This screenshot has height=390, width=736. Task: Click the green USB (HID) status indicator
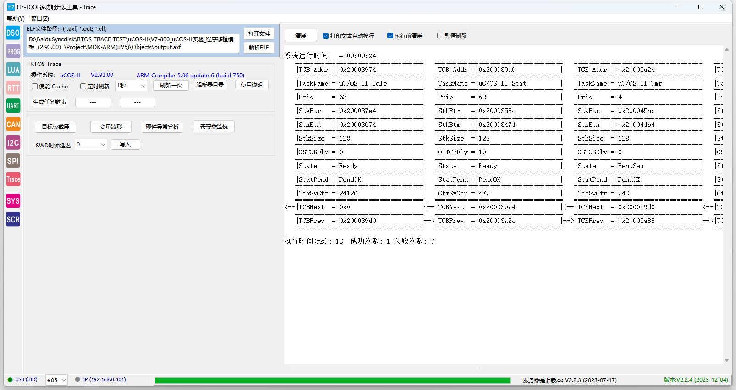click(10, 379)
